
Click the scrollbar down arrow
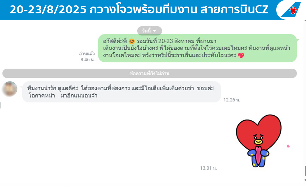(x=305, y=180)
